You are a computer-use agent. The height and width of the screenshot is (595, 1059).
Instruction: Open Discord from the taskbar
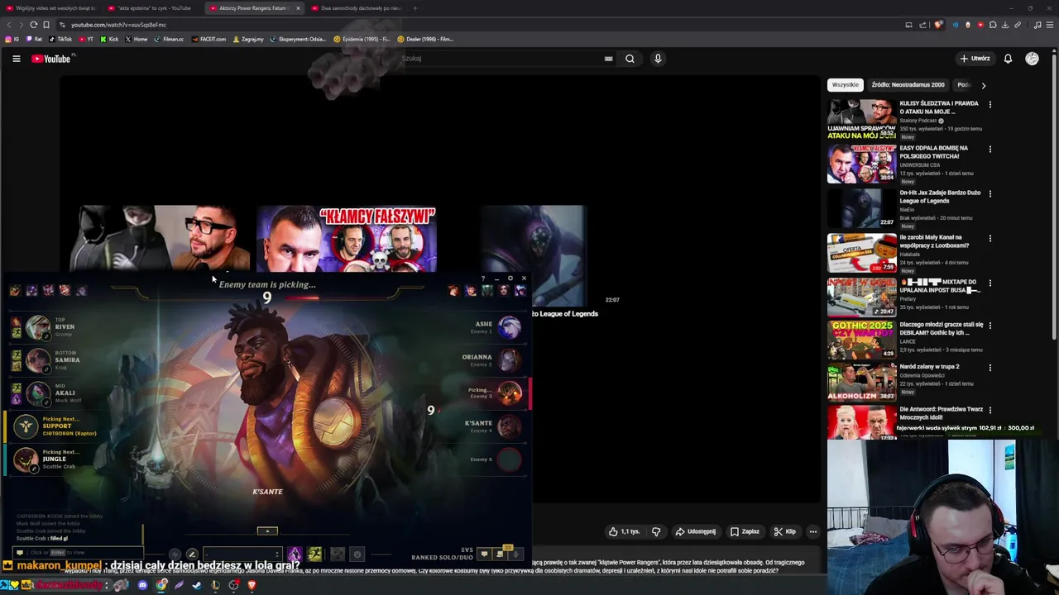pyautogui.click(x=142, y=585)
